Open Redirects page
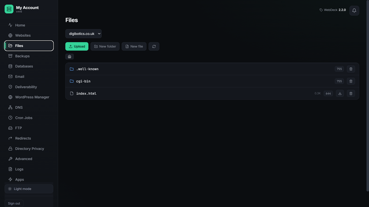The height and width of the screenshot is (207, 369). [29, 138]
